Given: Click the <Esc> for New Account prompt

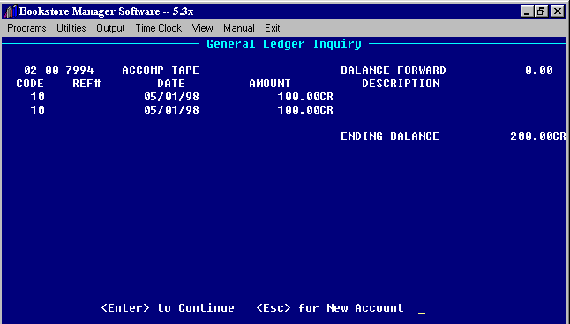Looking at the screenshot, I should (x=330, y=307).
